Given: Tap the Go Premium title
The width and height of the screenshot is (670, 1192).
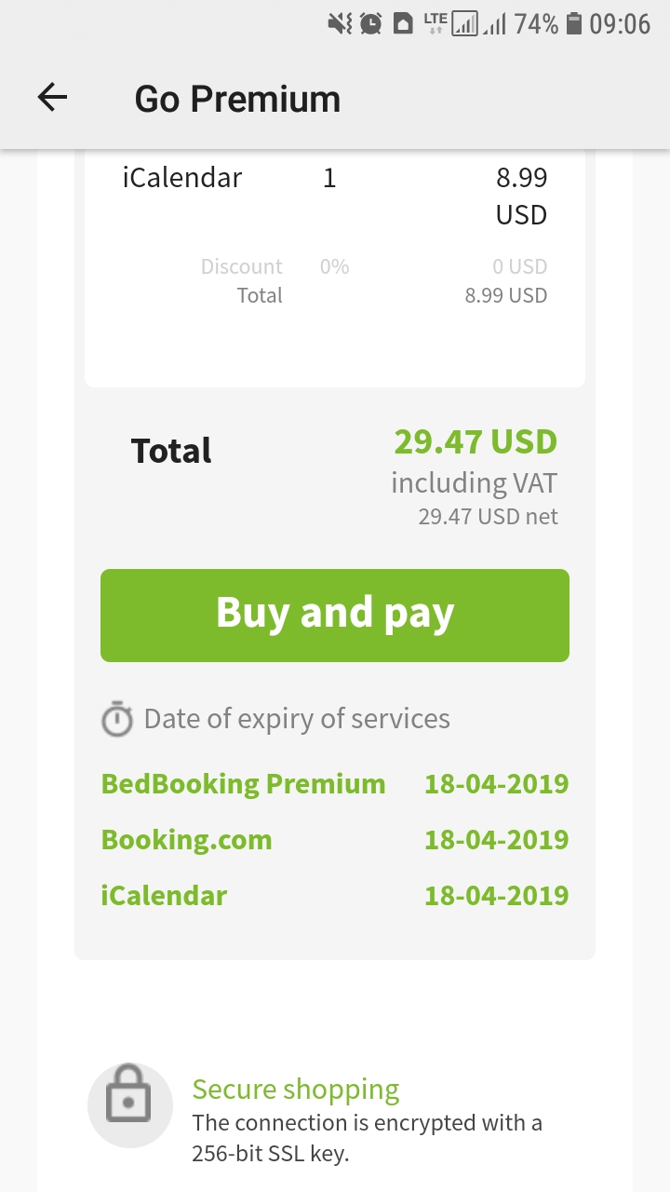Looking at the screenshot, I should coord(237,99).
